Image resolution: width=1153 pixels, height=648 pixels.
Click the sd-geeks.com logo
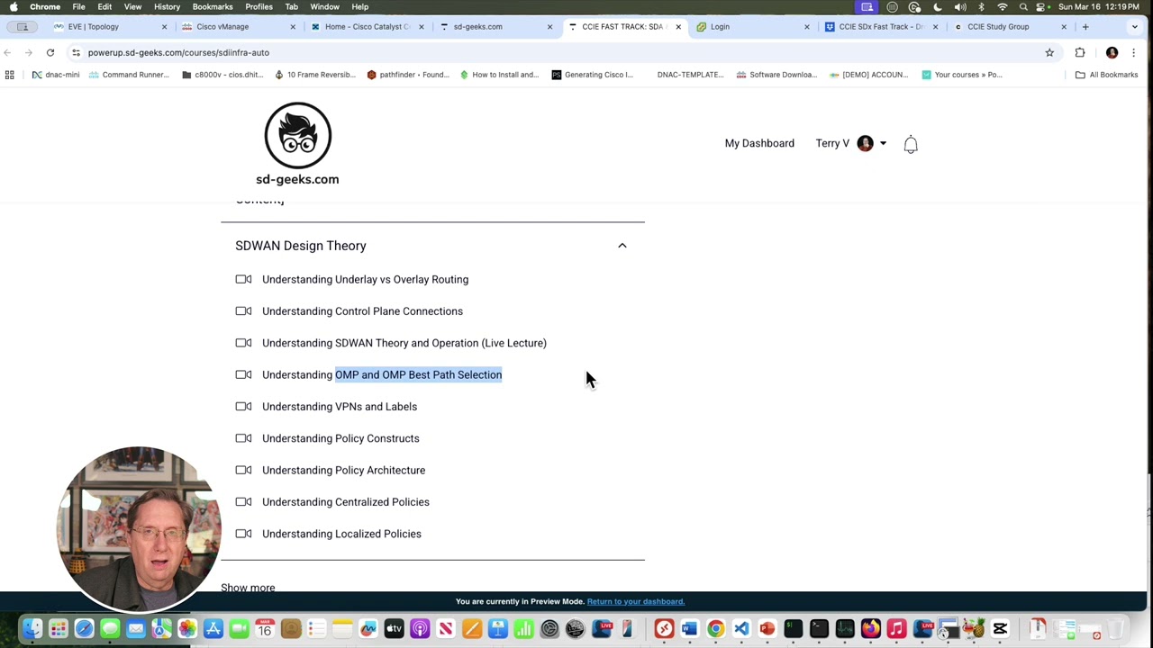click(x=297, y=144)
